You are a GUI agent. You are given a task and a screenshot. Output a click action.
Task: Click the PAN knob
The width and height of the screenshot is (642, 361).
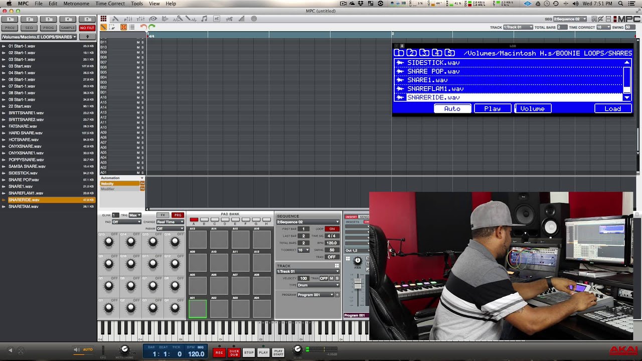pos(358,260)
